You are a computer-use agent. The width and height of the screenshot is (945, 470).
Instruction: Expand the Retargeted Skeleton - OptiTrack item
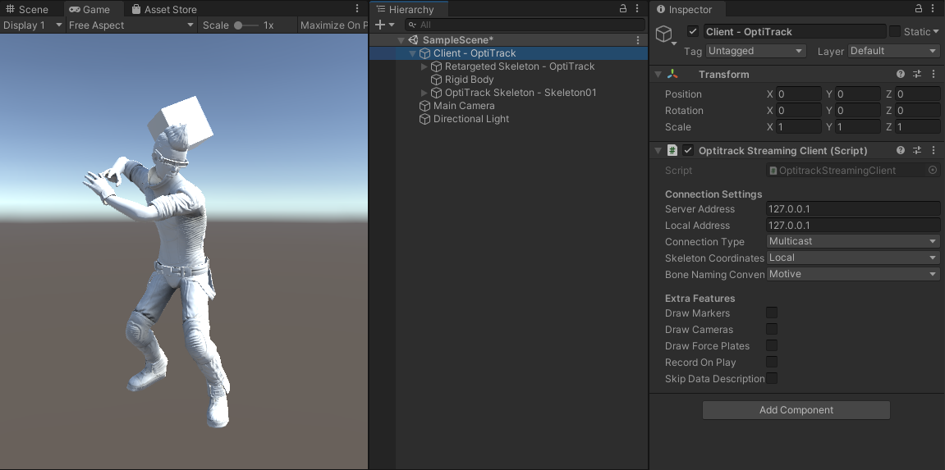pos(424,66)
